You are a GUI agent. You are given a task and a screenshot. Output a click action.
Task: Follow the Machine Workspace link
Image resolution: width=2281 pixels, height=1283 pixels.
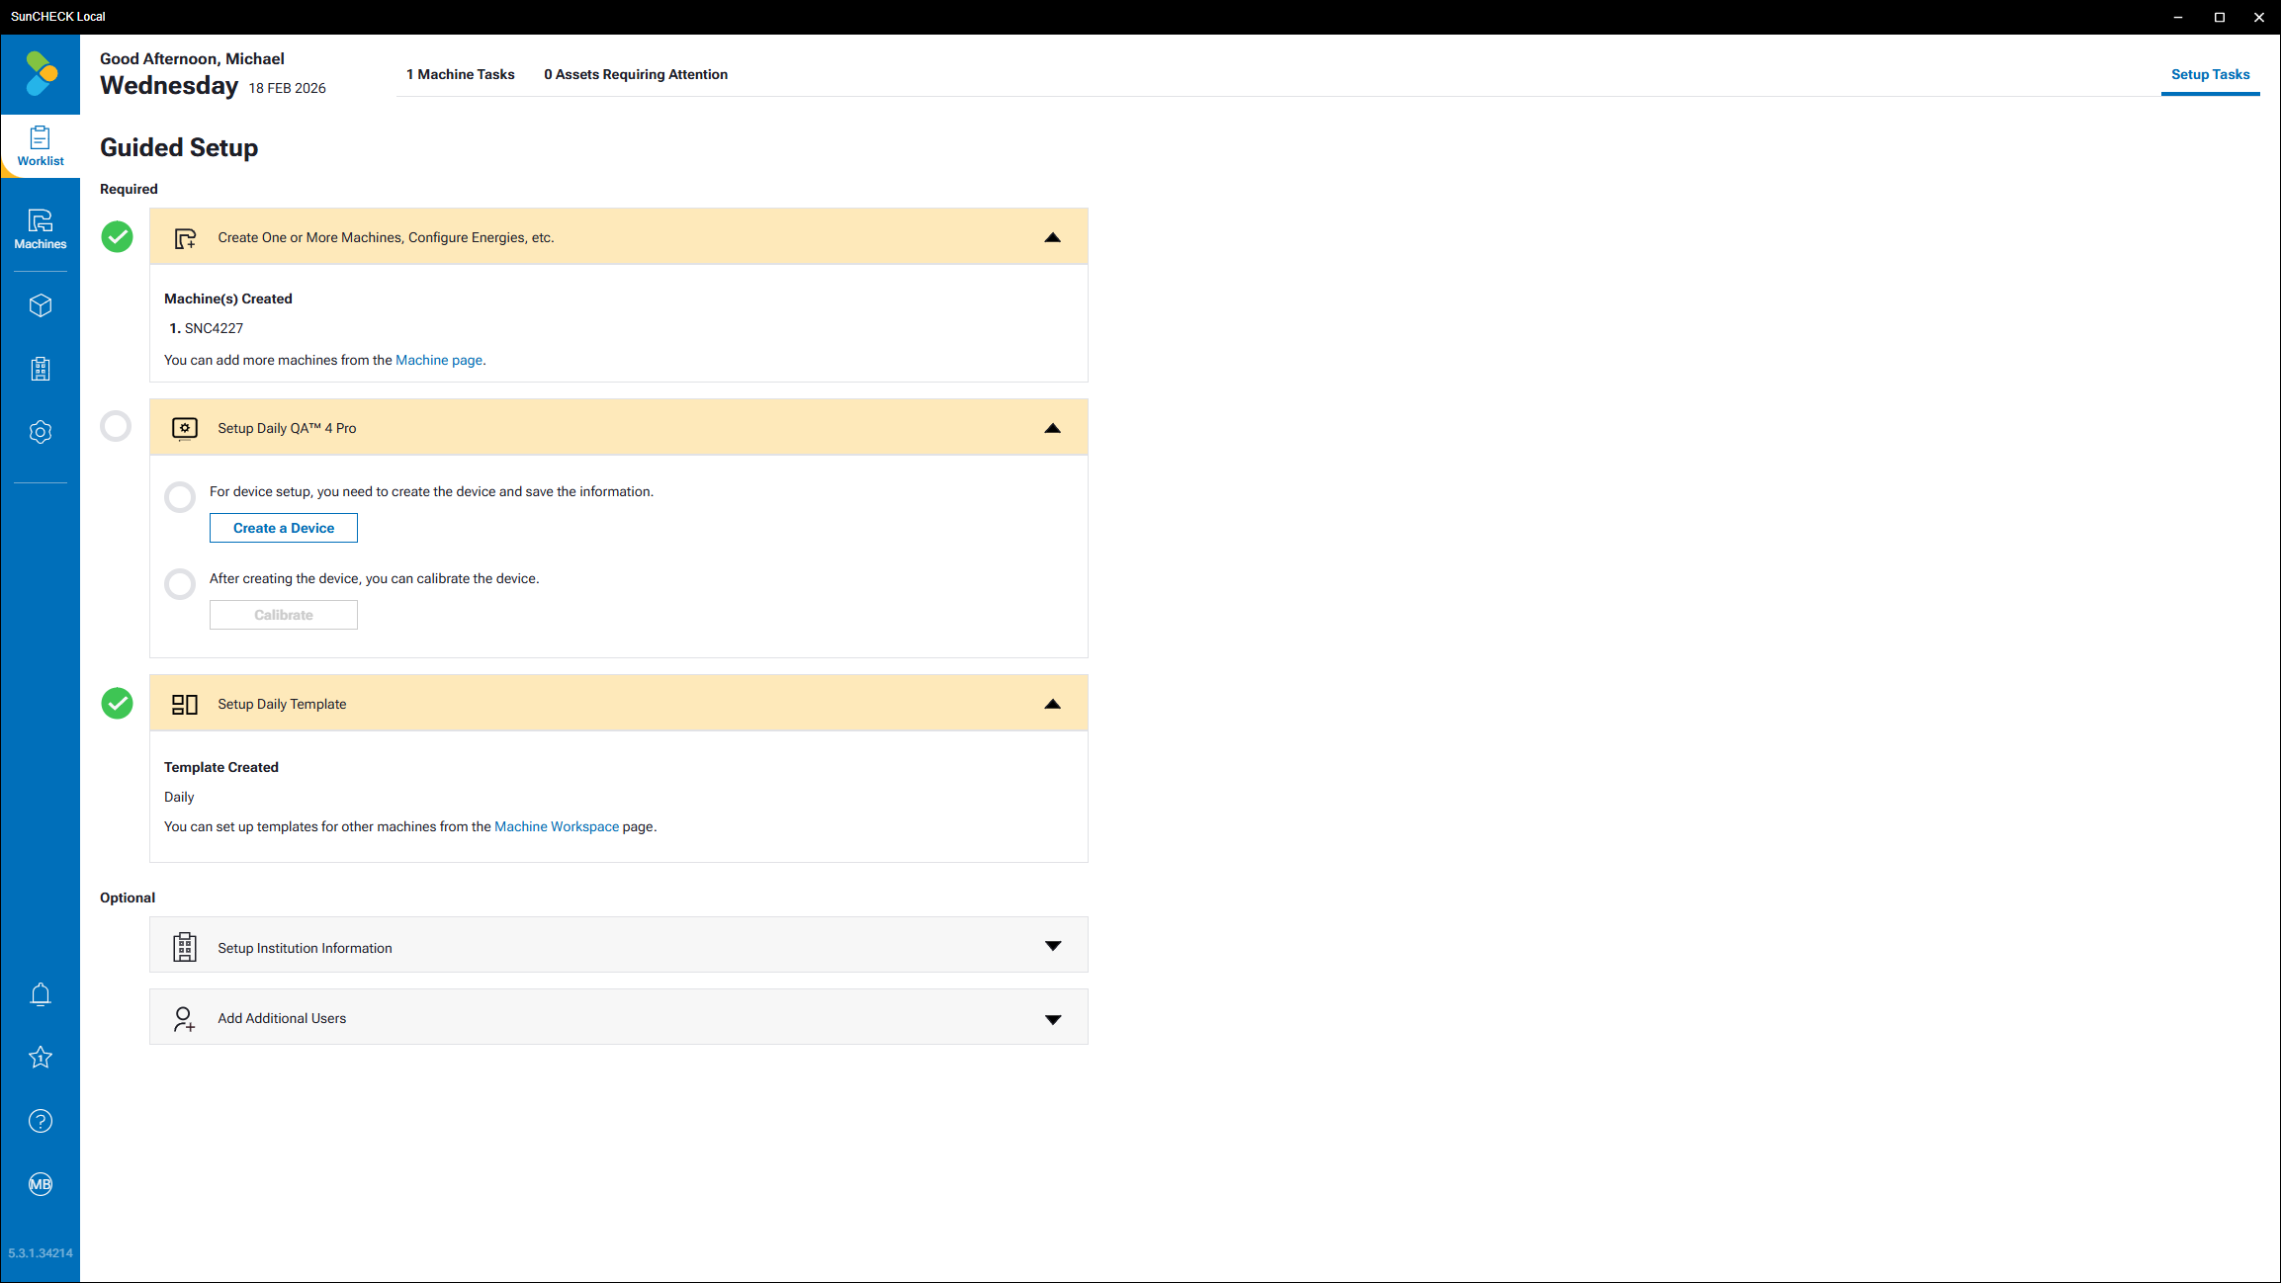point(556,826)
